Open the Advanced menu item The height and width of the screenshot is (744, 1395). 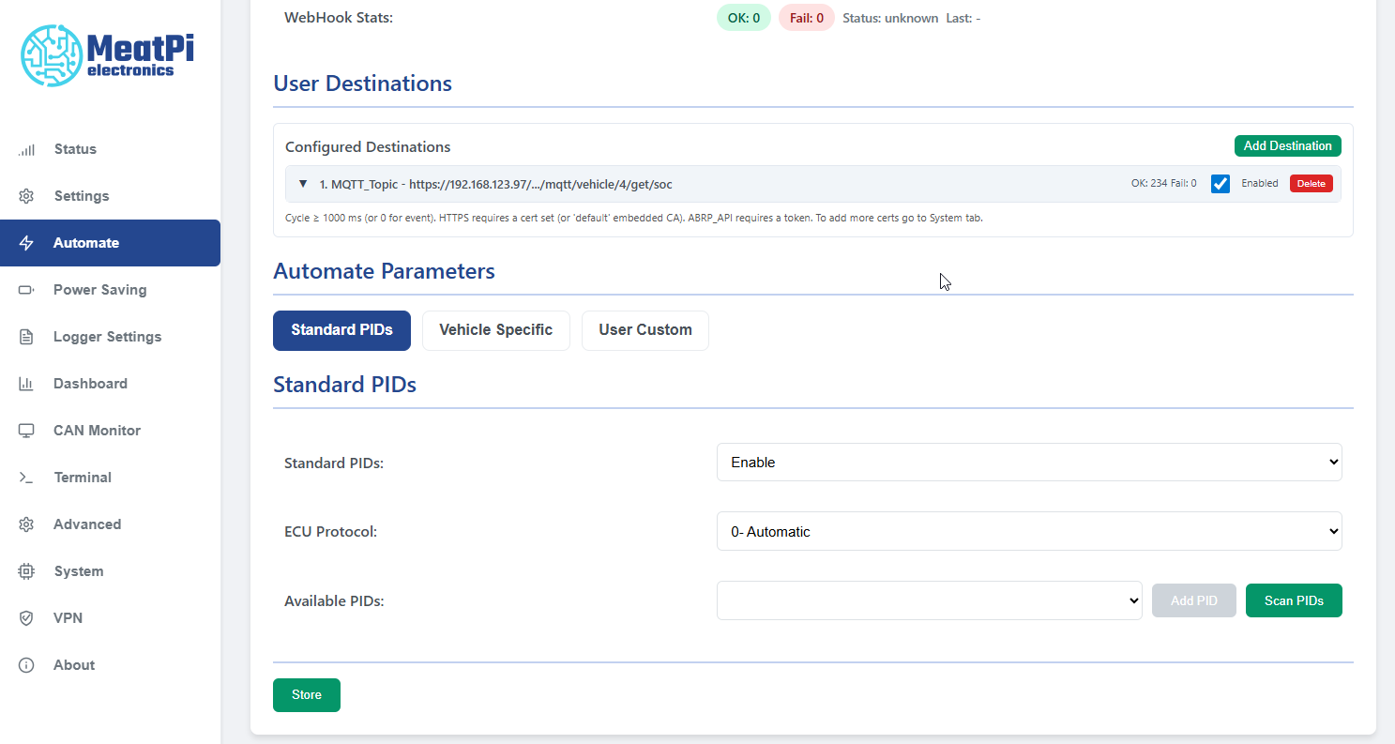(87, 524)
